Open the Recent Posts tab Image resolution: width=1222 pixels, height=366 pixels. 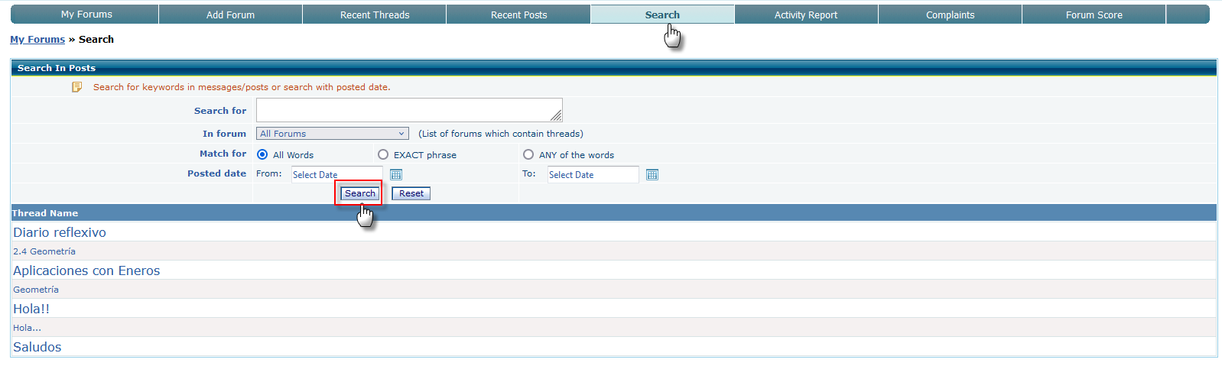click(x=518, y=15)
